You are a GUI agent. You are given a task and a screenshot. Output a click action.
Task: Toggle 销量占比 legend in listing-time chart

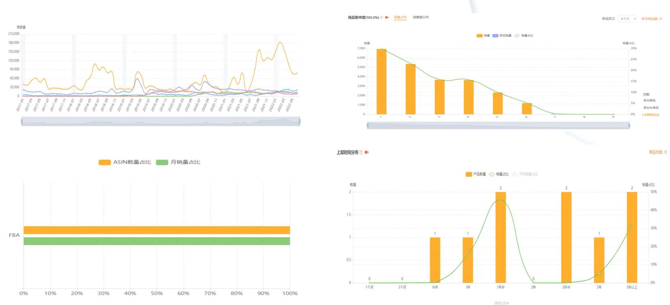click(499, 174)
